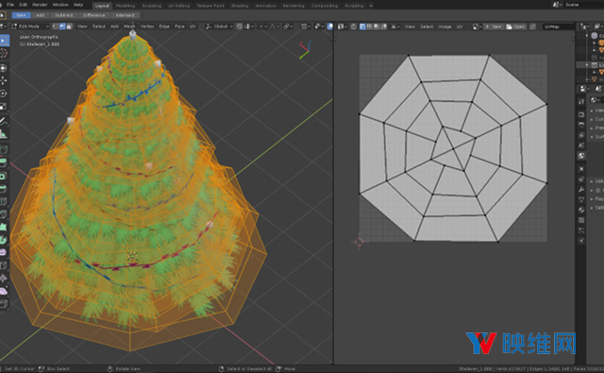Select the Spin tool
604x373 pixels.
[4, 240]
